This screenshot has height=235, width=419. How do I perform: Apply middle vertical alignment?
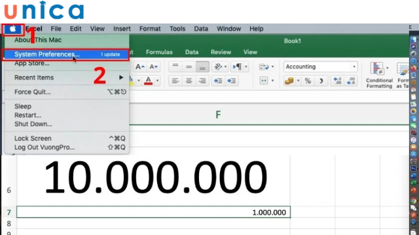click(x=189, y=67)
